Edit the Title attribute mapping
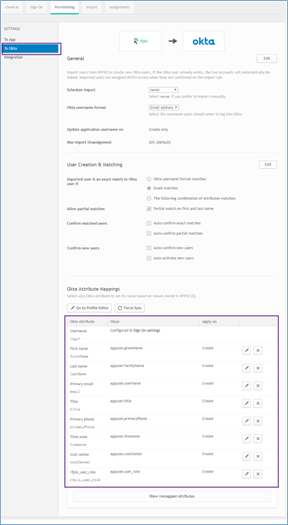Image resolution: width=288 pixels, height=525 pixels. click(247, 403)
